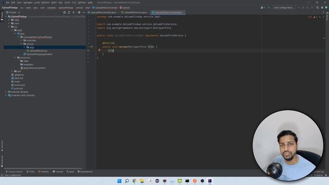Open the Build menu

[54, 3]
